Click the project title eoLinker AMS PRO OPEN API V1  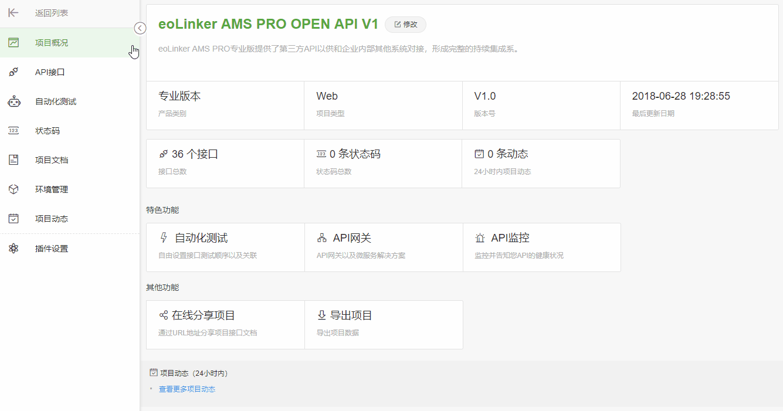(x=268, y=24)
